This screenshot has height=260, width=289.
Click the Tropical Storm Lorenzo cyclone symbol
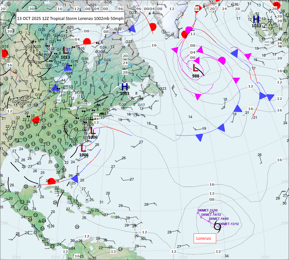[218, 228]
